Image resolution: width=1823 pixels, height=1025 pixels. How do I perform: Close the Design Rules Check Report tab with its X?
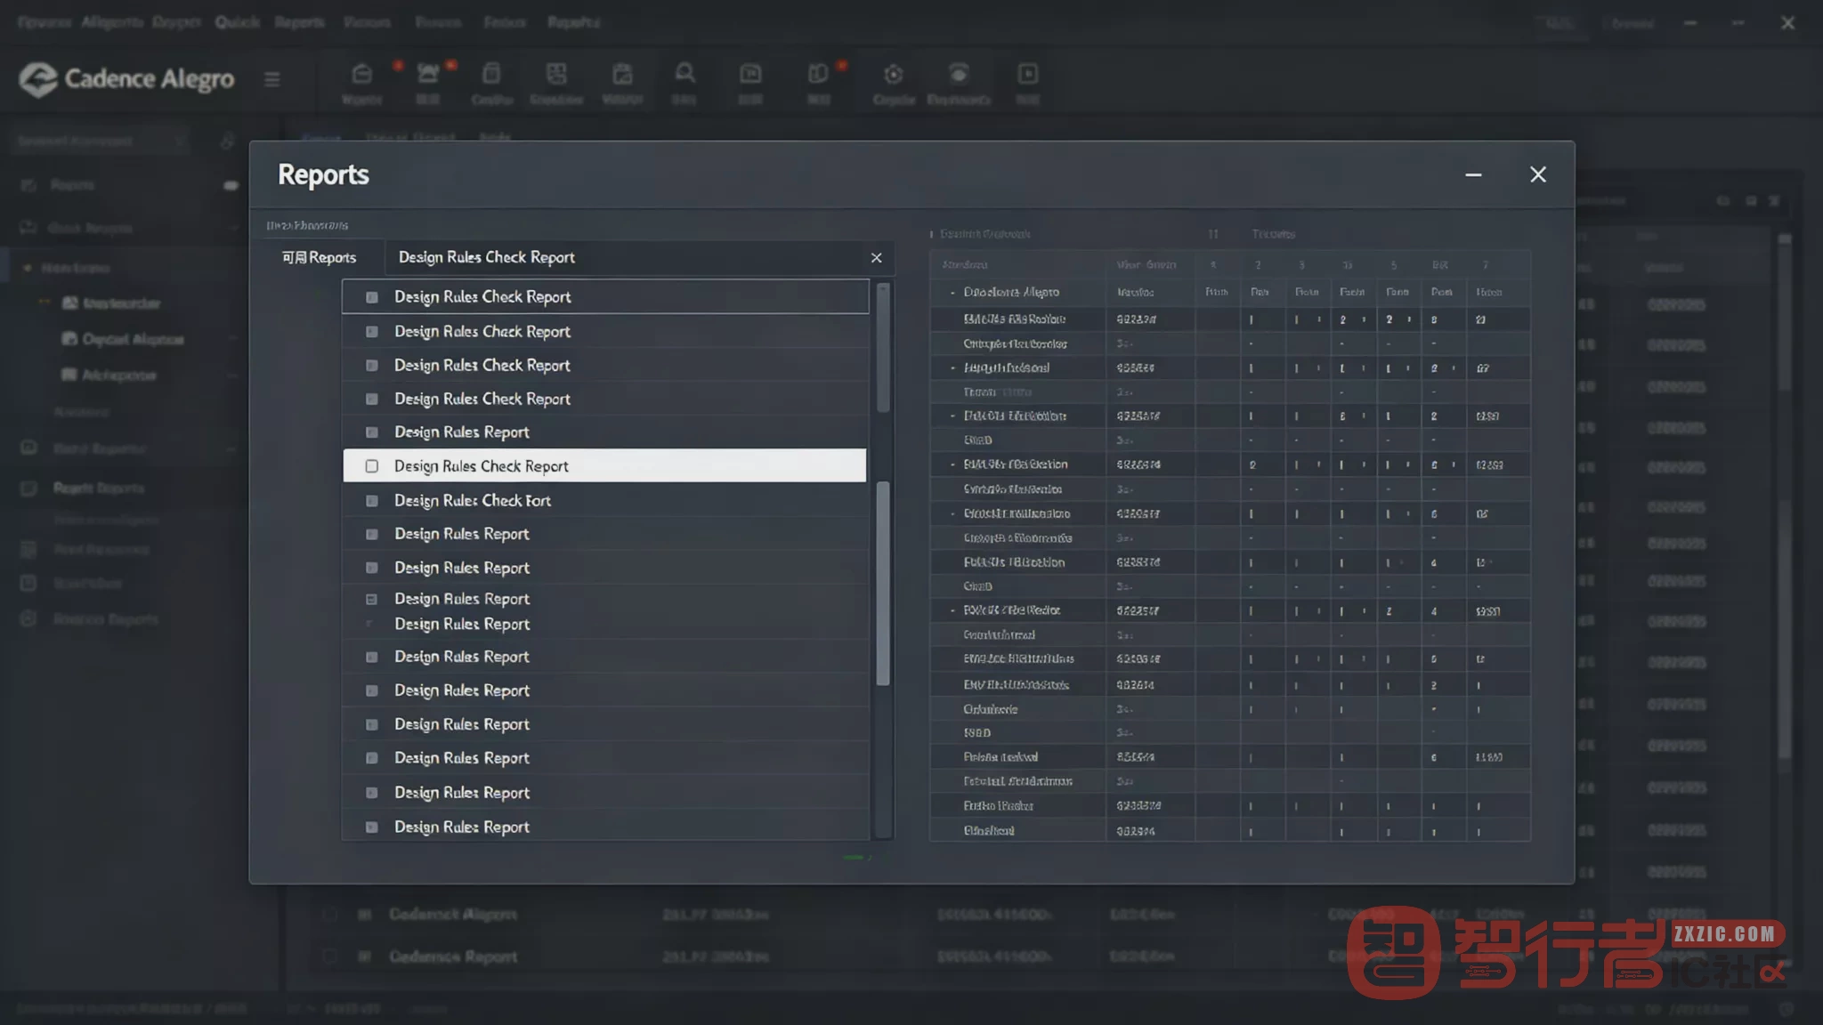coord(876,258)
